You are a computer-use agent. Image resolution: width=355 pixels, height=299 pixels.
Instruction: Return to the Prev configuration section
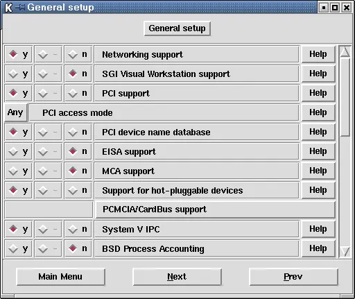pos(293,277)
